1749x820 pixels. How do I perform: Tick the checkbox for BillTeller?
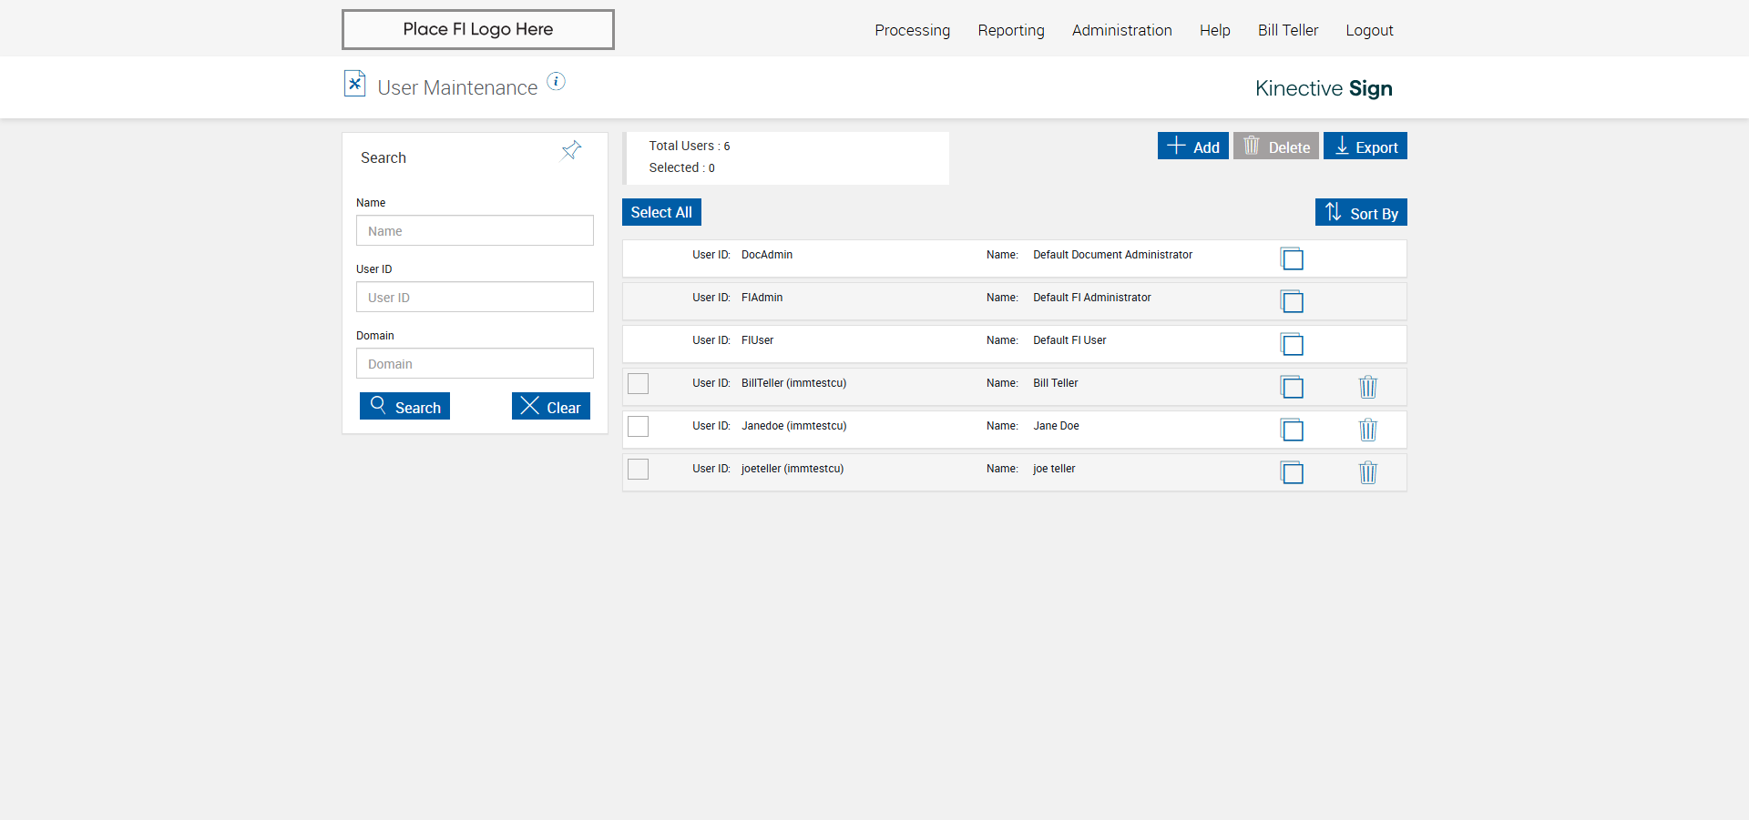coord(639,383)
